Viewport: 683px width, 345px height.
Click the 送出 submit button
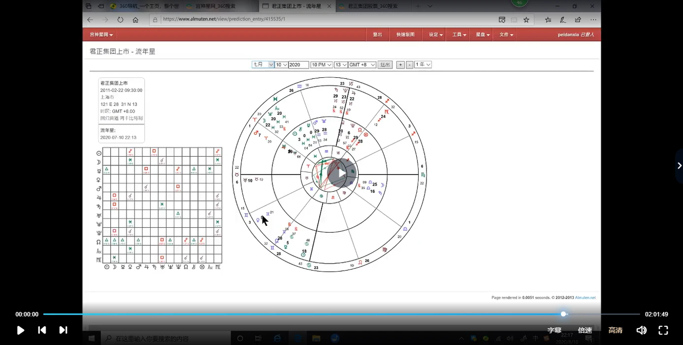[385, 65]
